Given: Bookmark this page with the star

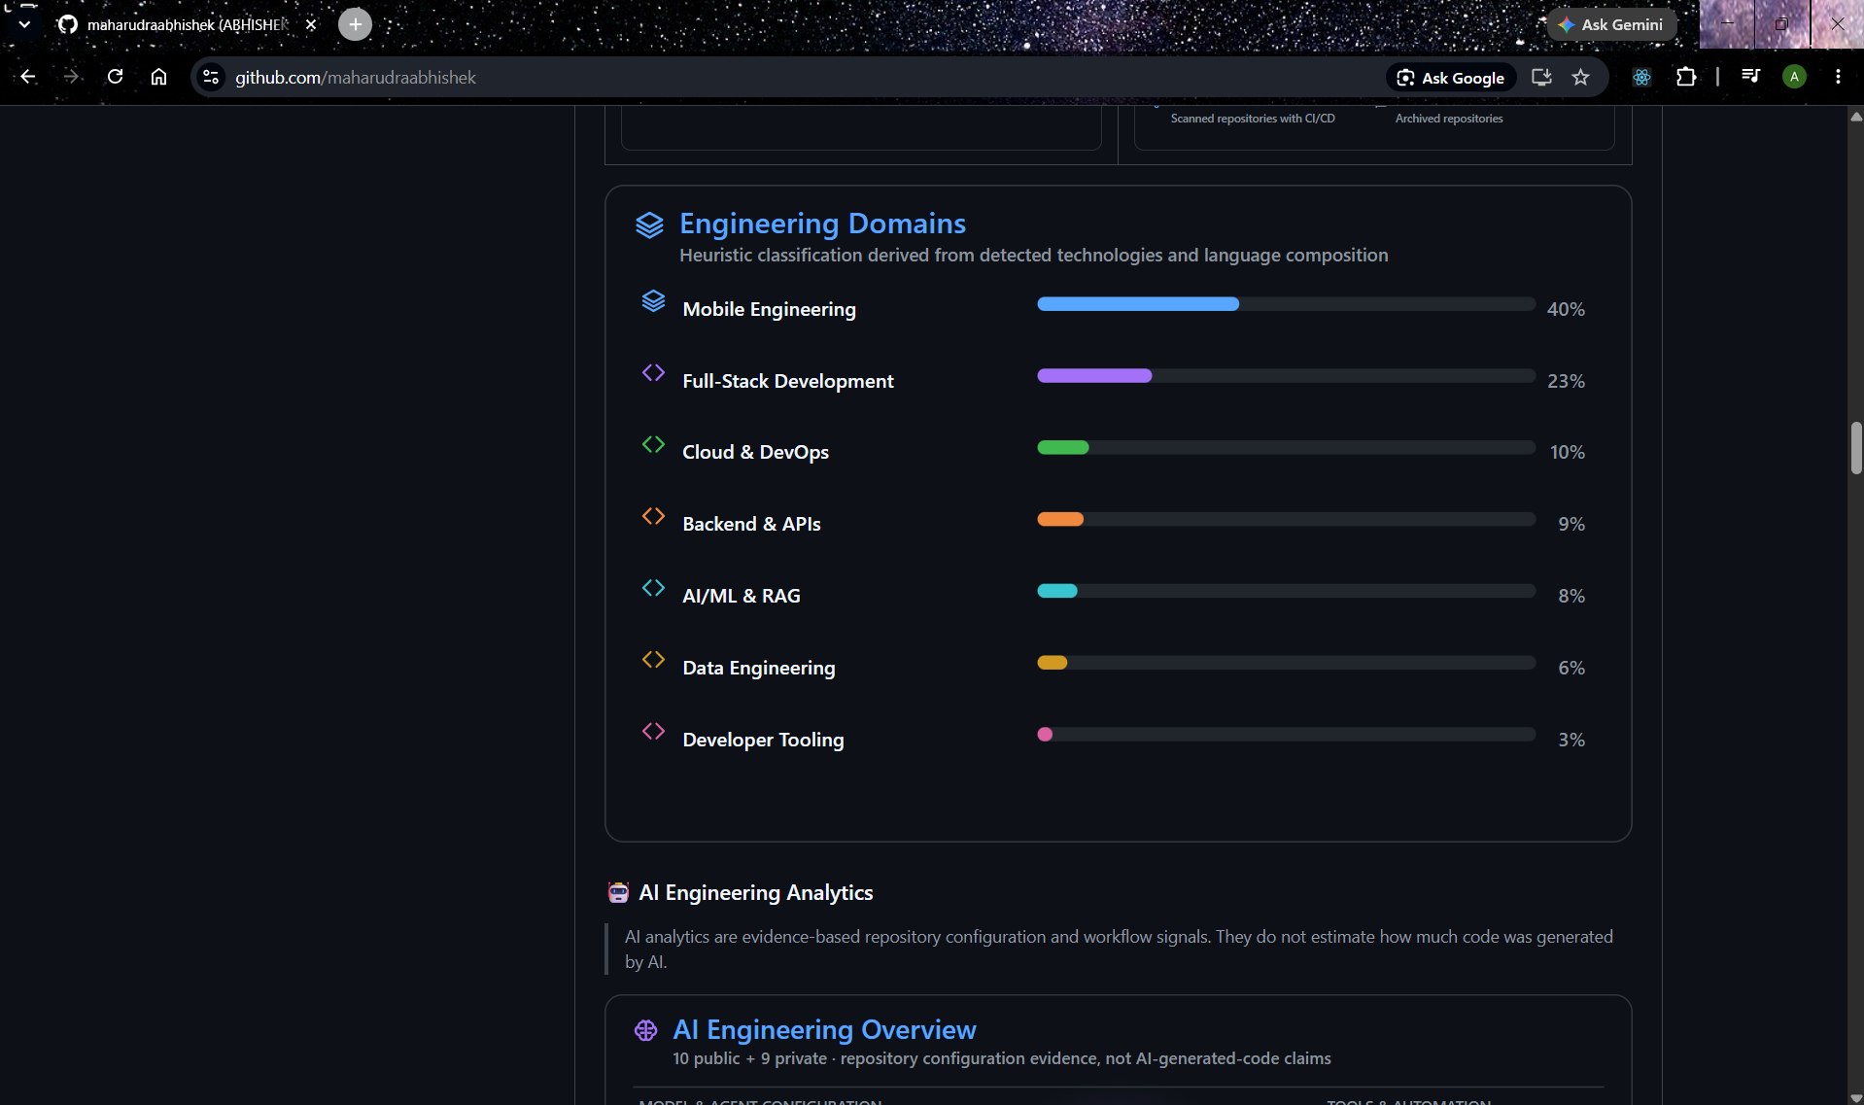Looking at the screenshot, I should (x=1581, y=77).
